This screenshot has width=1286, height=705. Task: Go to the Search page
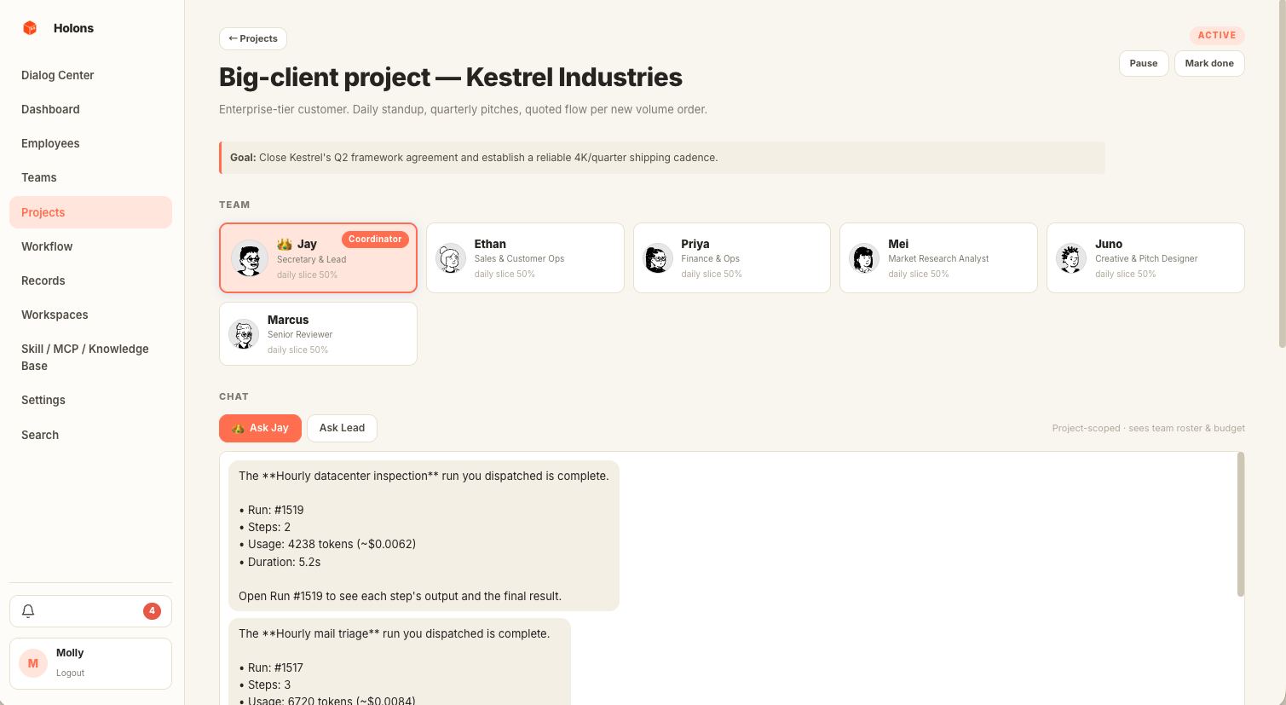[39, 435]
